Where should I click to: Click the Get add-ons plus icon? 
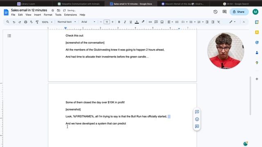pos(257,79)
